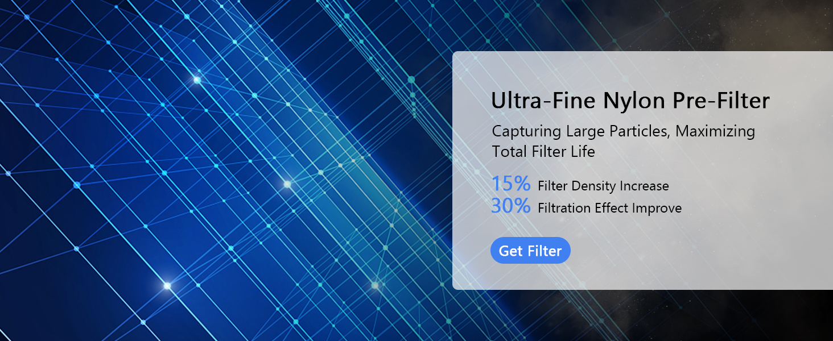Viewport: 833px width, 341px height.
Task: Click the blue Get Filter button
Action: (x=530, y=251)
